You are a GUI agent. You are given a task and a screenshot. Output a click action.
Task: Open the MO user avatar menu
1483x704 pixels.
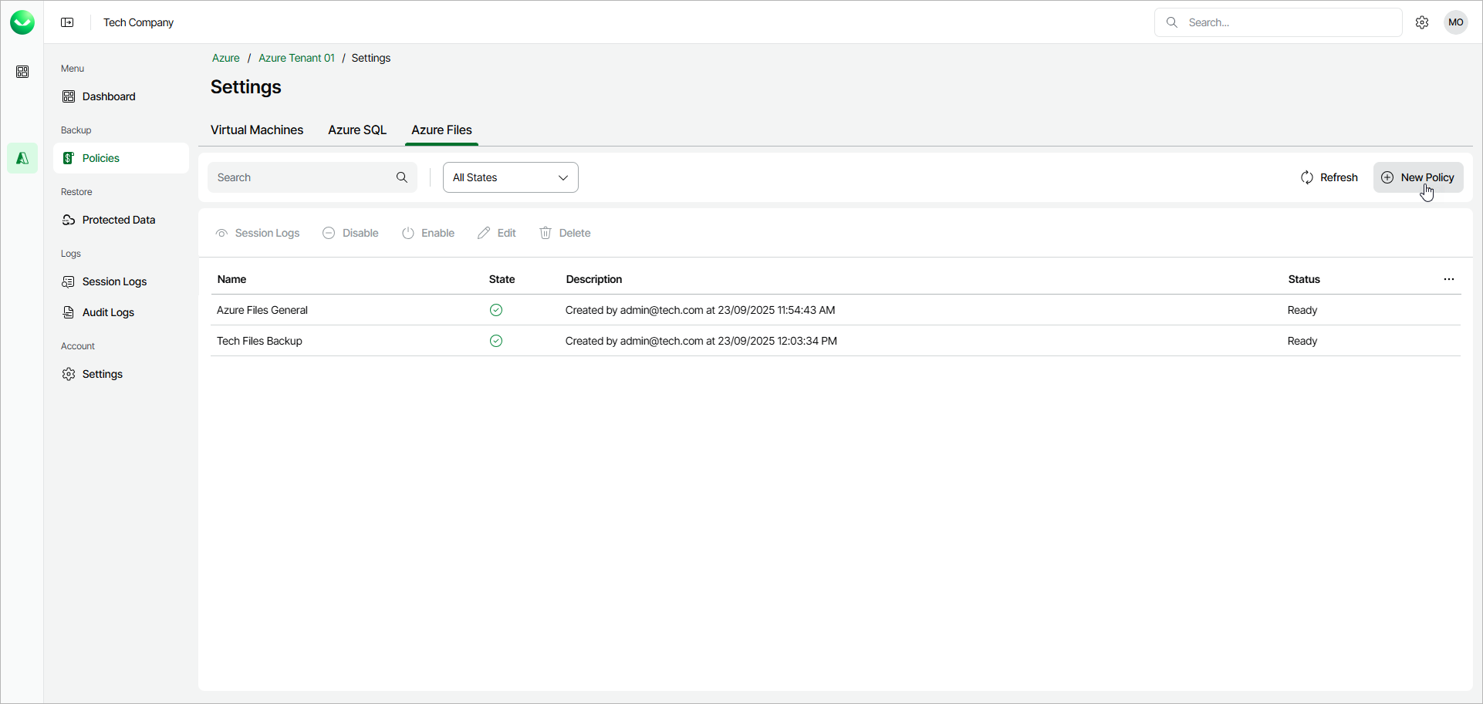point(1456,22)
